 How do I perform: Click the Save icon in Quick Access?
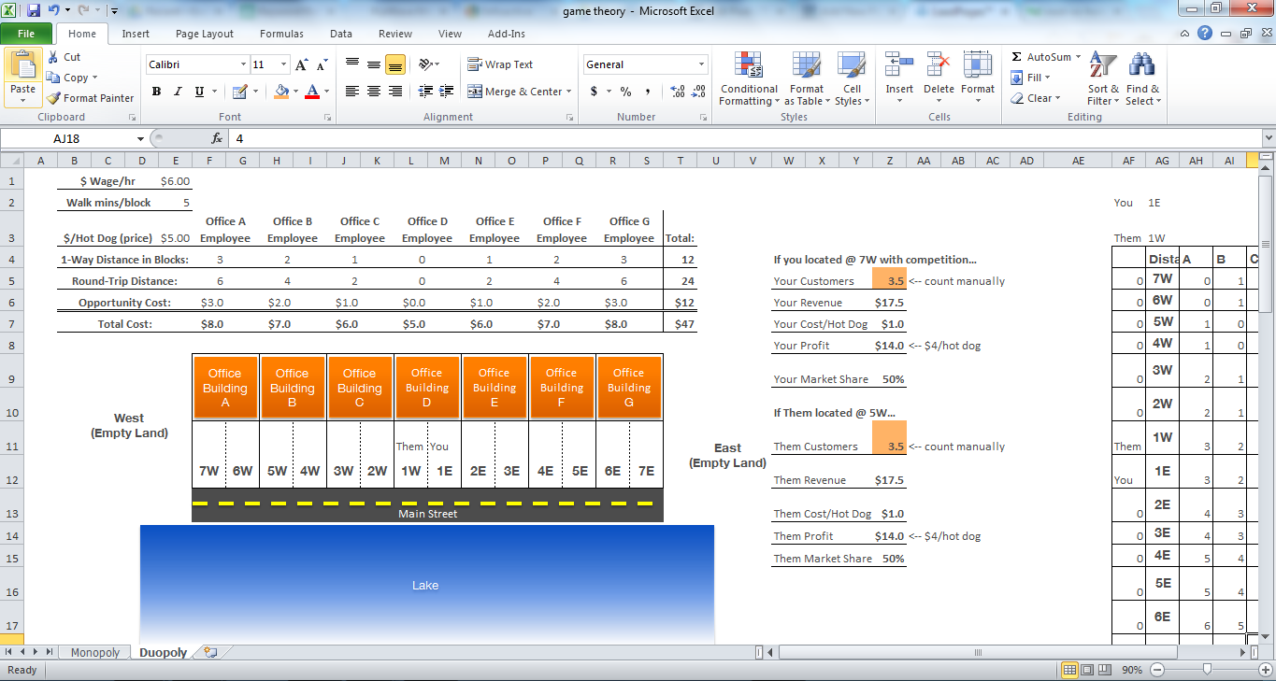(34, 10)
